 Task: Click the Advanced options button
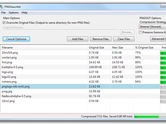coord(158,39)
